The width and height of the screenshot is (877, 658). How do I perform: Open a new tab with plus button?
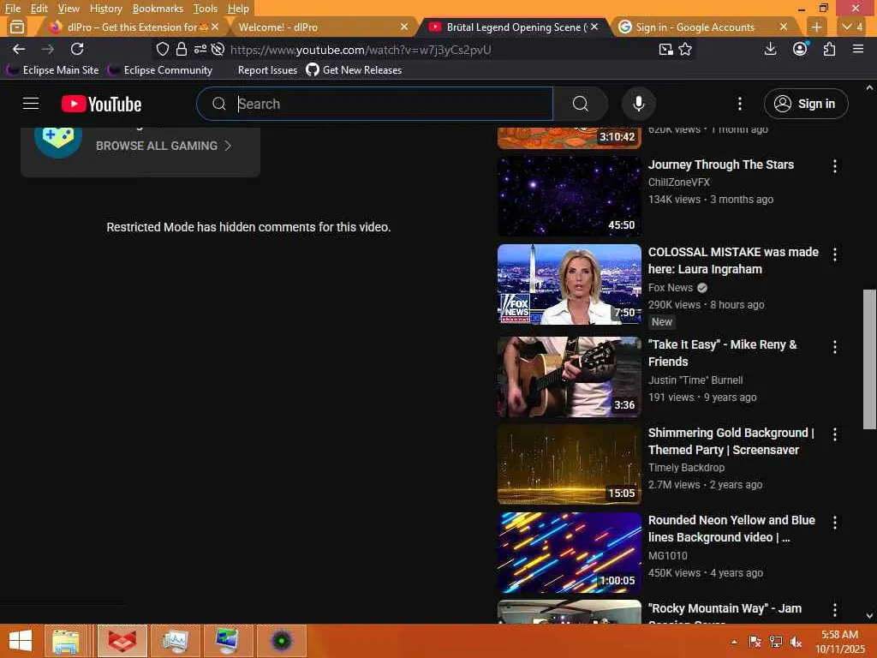816,27
